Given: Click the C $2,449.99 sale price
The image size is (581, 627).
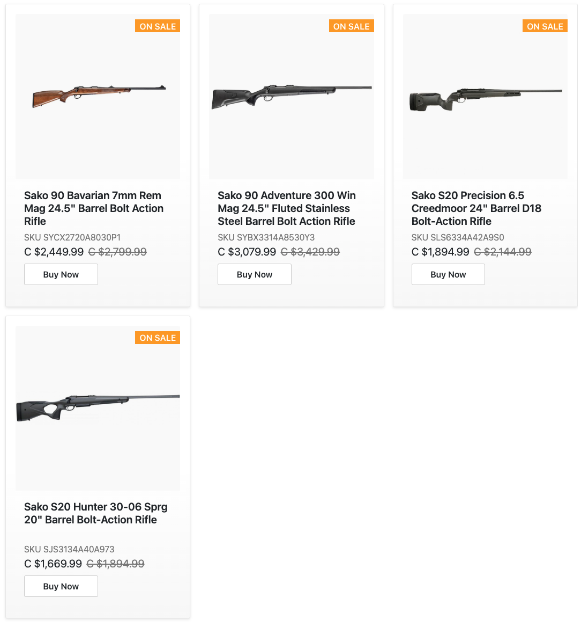Looking at the screenshot, I should [x=54, y=252].
